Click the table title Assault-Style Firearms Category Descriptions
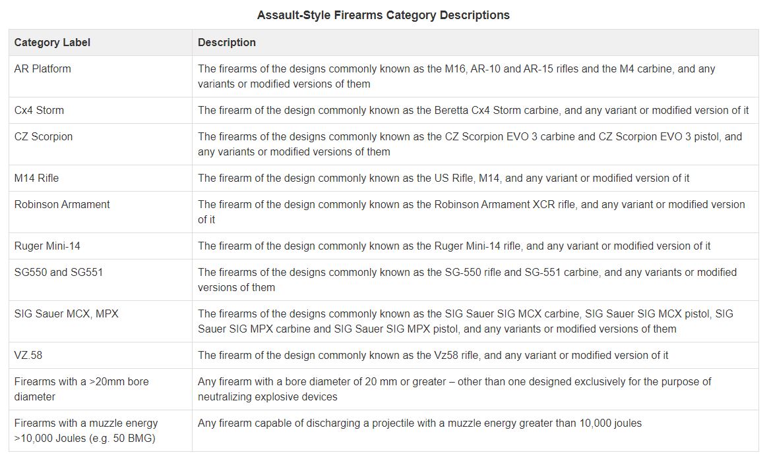 [x=383, y=14]
